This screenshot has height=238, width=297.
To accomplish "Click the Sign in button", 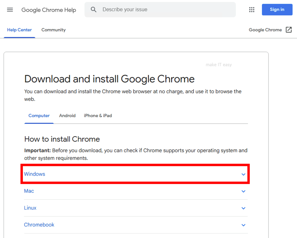I will point(277,10).
